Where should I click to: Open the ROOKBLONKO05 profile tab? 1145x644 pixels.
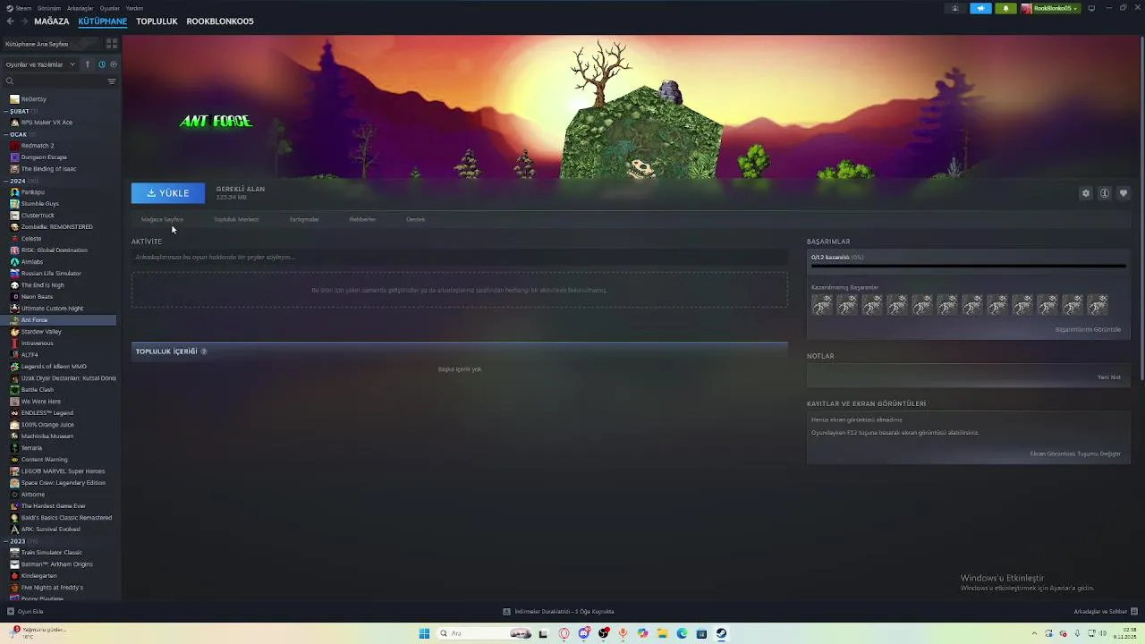click(x=220, y=21)
